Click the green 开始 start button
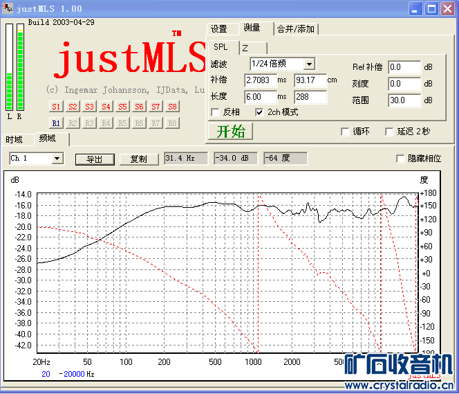This screenshot has width=459, height=394. click(x=230, y=132)
